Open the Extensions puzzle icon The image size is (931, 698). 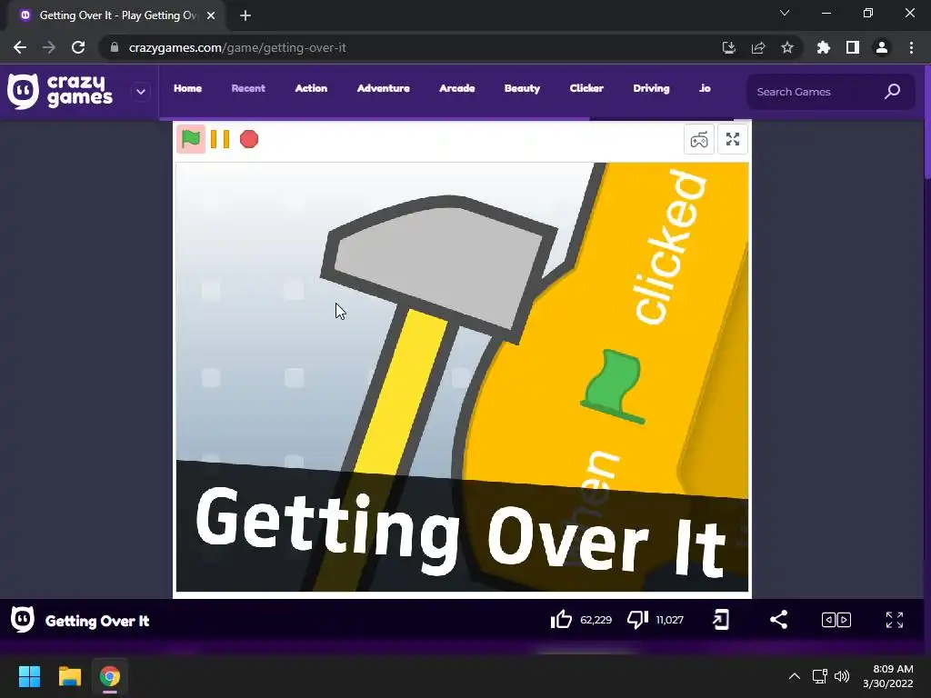823,47
